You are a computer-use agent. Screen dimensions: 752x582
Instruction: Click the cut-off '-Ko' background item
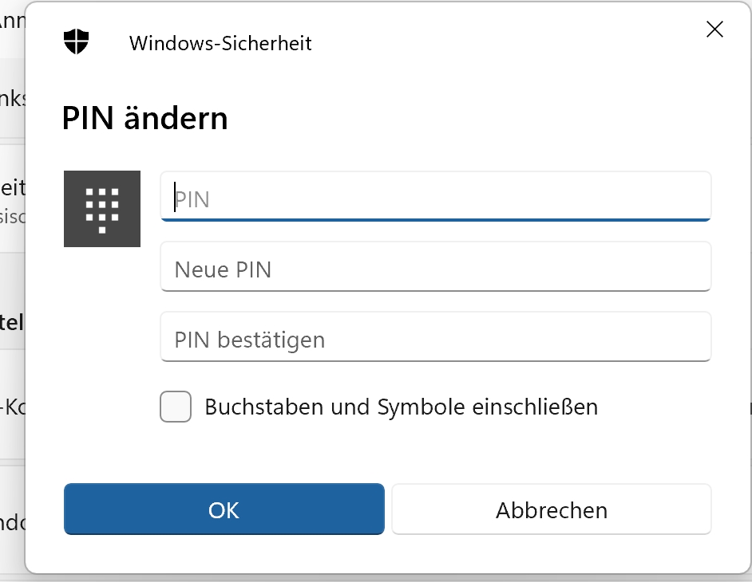[11, 407]
